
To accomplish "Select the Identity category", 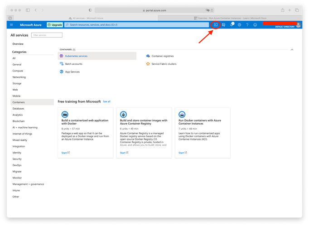I will click(x=17, y=153).
